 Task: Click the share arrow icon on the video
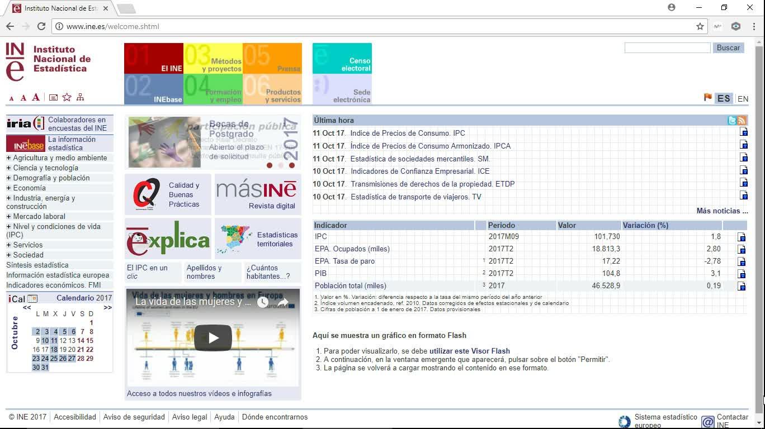(283, 302)
